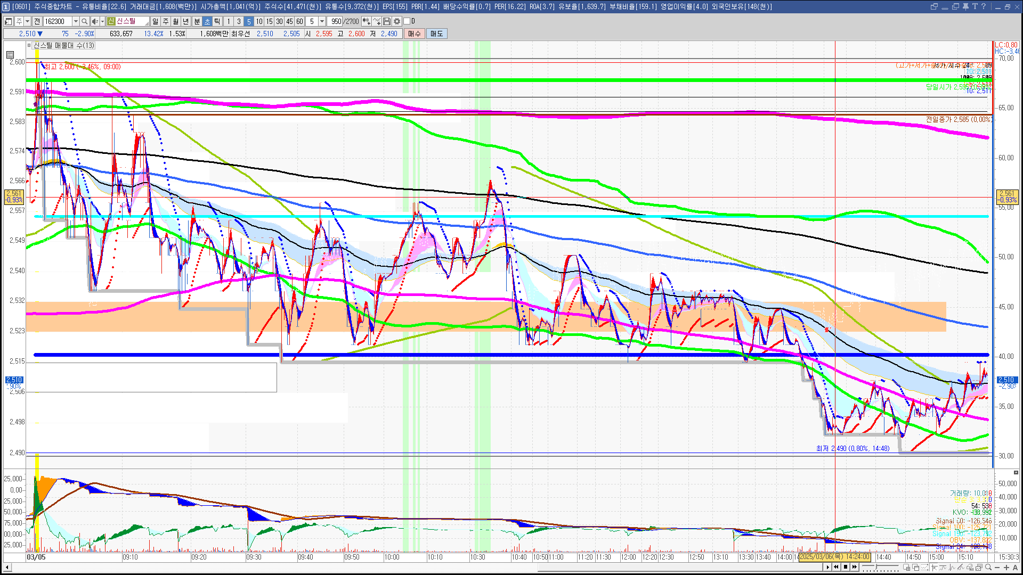The height and width of the screenshot is (575, 1023).
Task: Expand the stock code 162300 dropdown
Action: coord(76,21)
